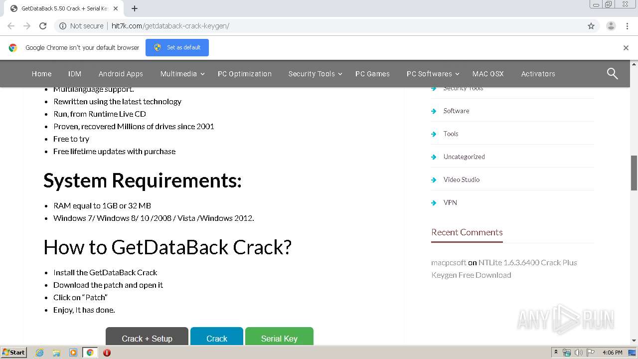
Task: Click the arrow beside Software category
Action: click(434, 111)
